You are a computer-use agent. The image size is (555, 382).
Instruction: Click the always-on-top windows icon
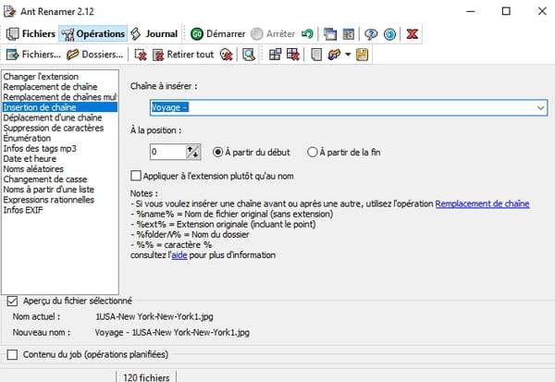330,34
